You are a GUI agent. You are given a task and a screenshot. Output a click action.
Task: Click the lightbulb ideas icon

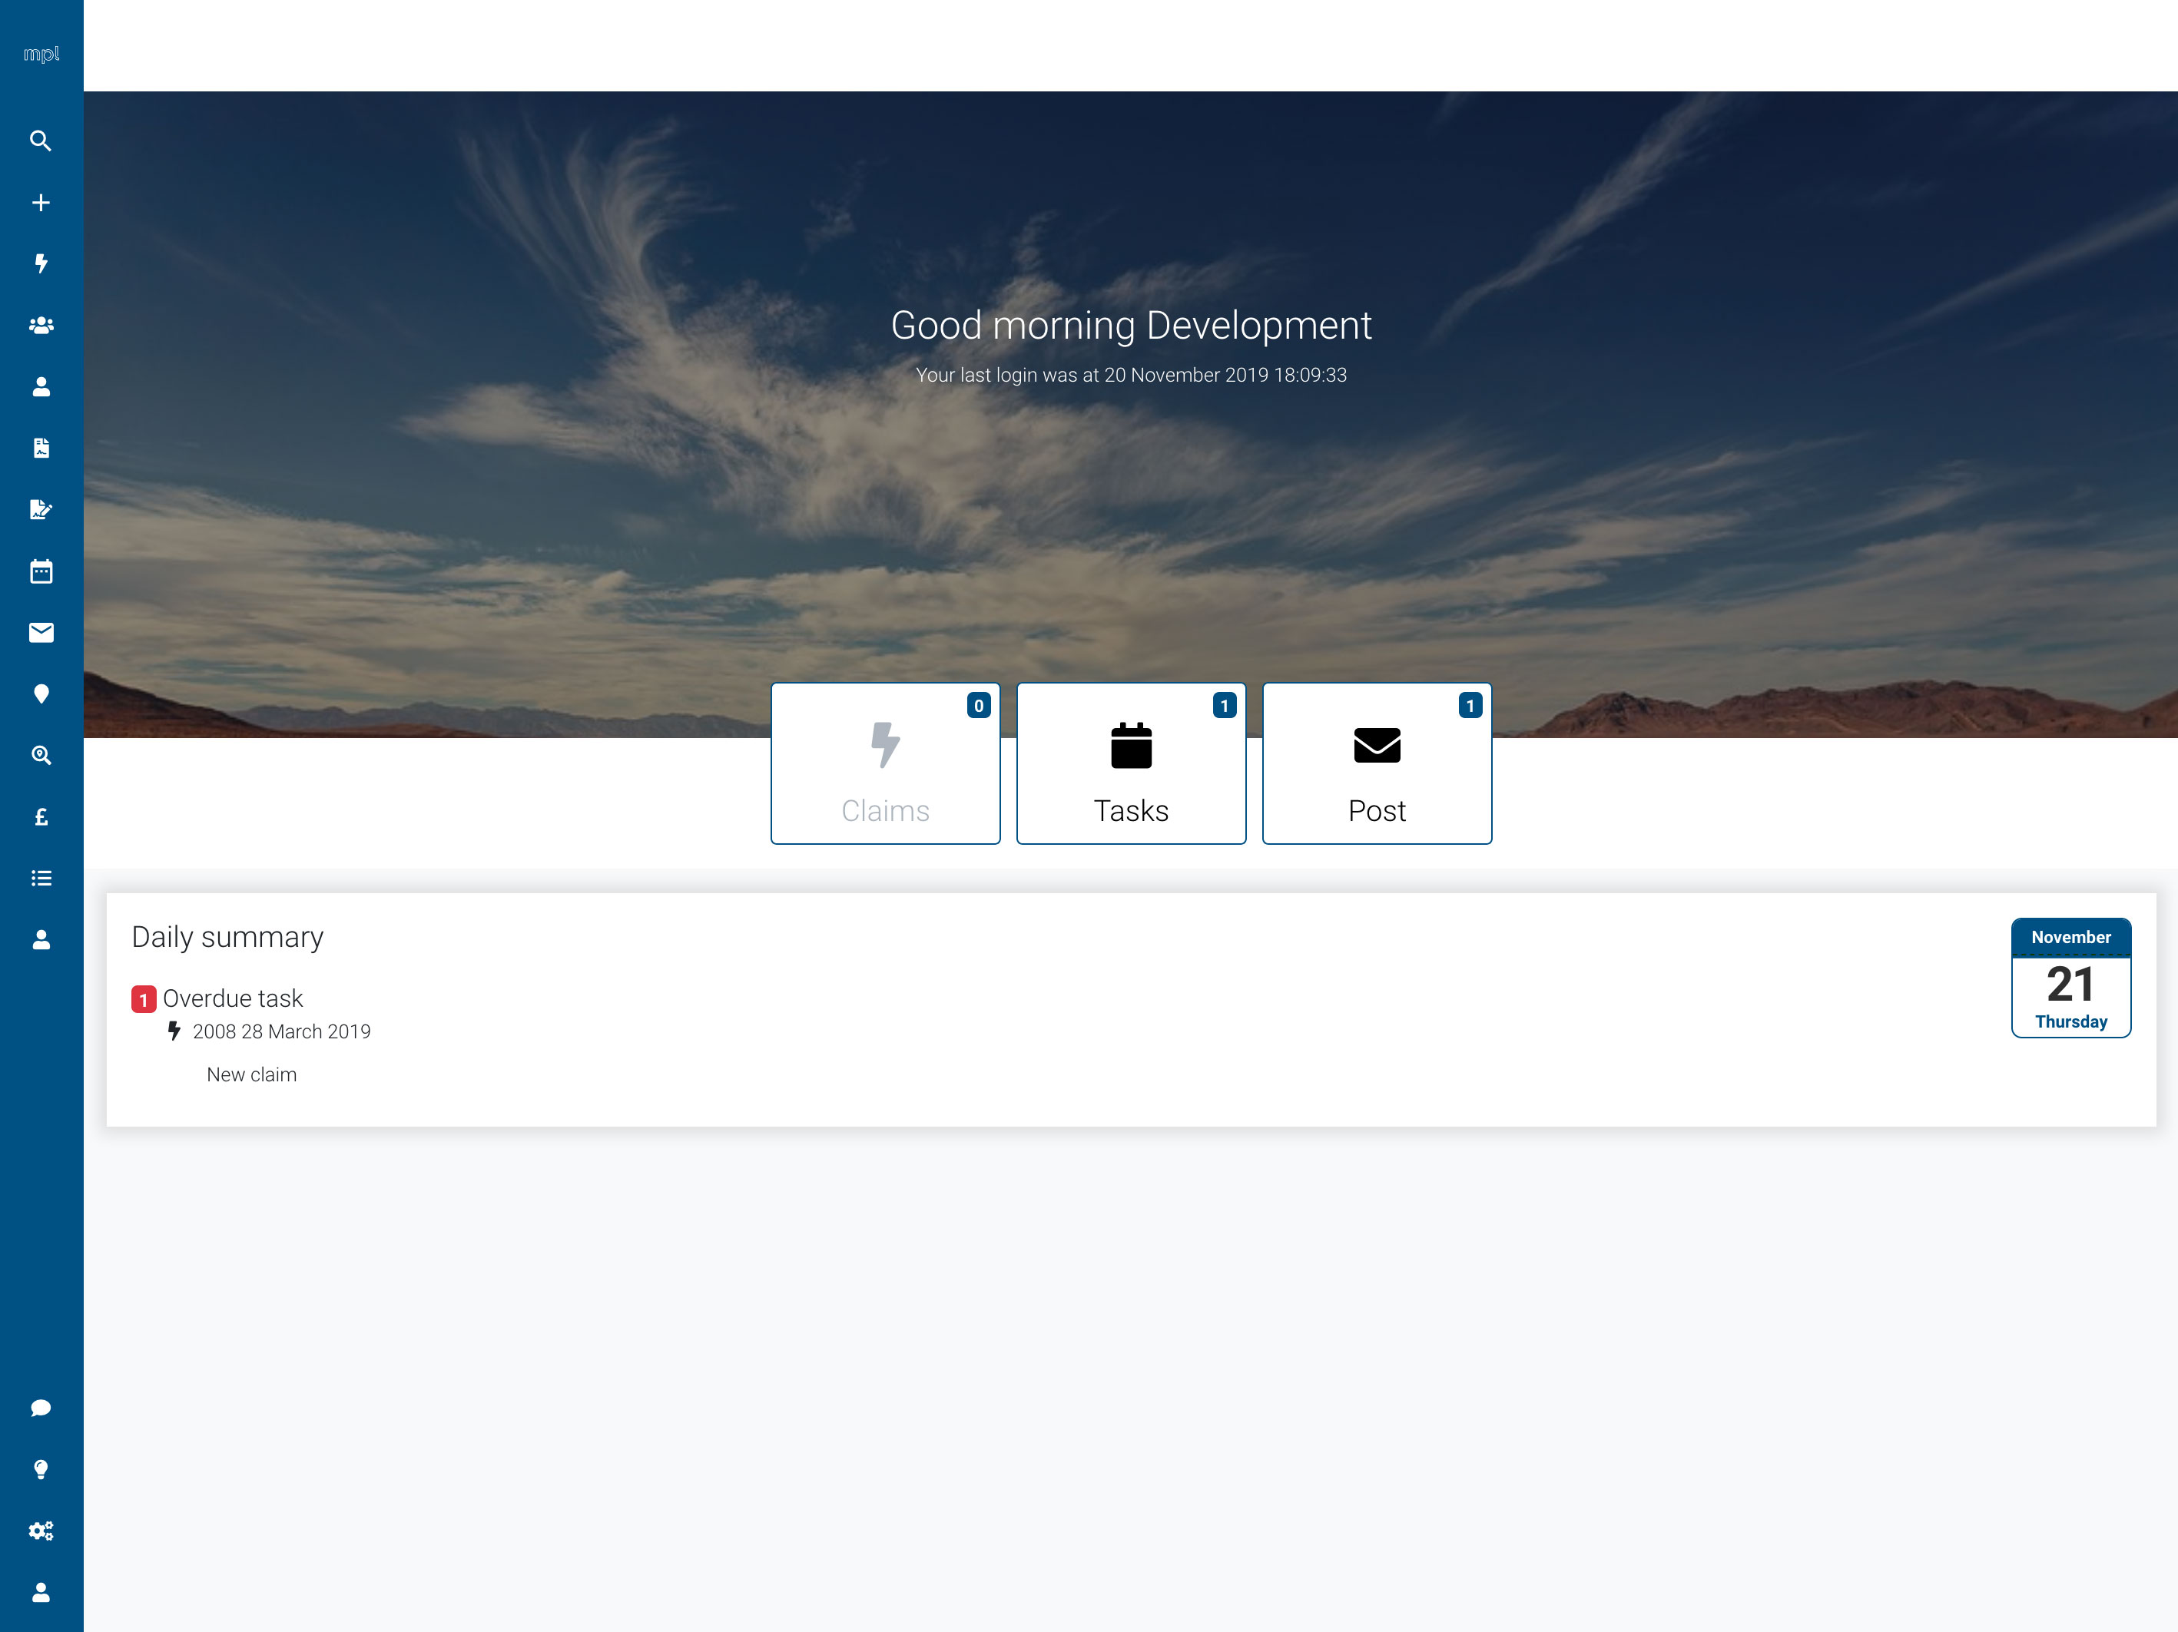coord(41,1470)
